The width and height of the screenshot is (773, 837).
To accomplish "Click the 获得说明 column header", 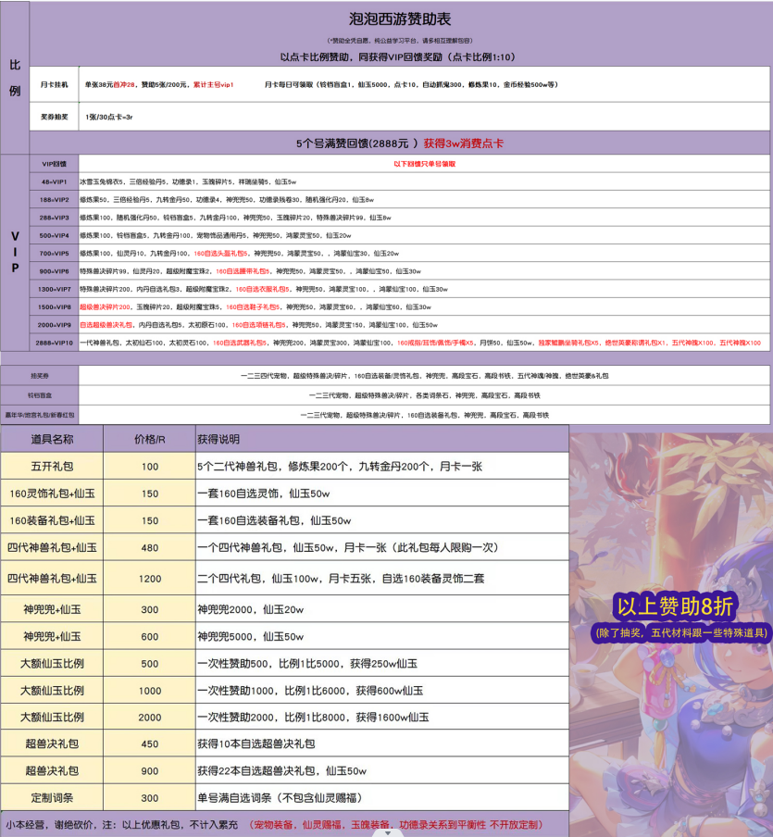I will click(x=382, y=439).
